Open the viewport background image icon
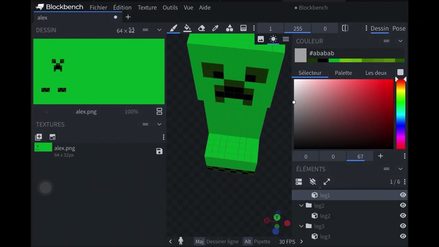439x247 pixels. [x=261, y=39]
